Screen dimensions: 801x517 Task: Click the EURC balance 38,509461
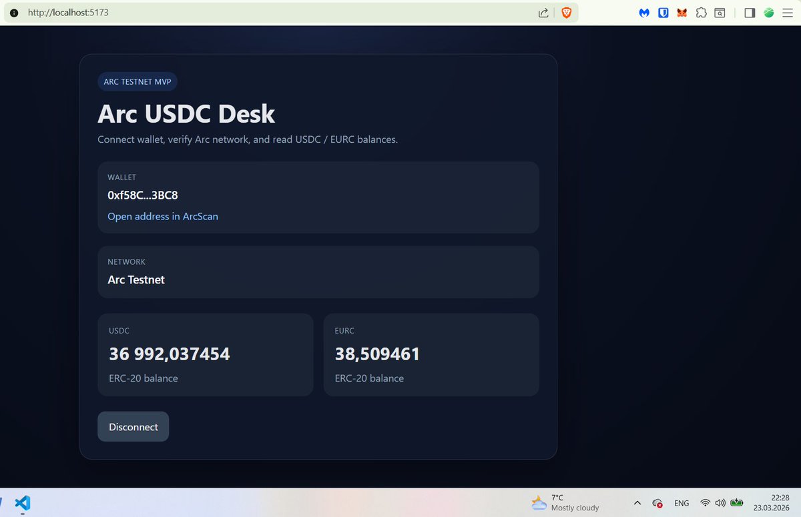(377, 354)
